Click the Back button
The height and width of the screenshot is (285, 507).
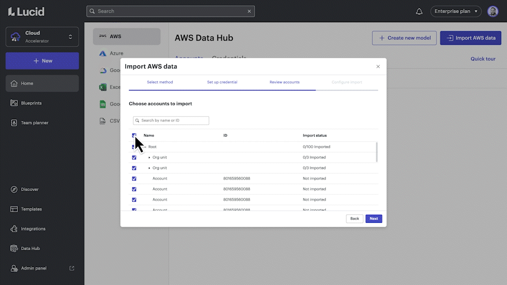coord(354,218)
